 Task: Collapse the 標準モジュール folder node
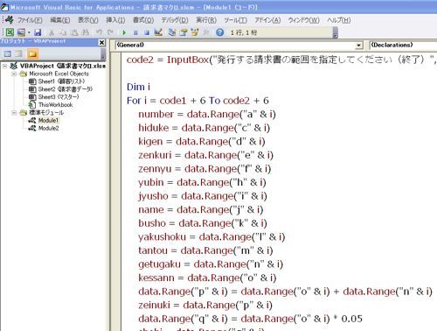tap(14, 112)
